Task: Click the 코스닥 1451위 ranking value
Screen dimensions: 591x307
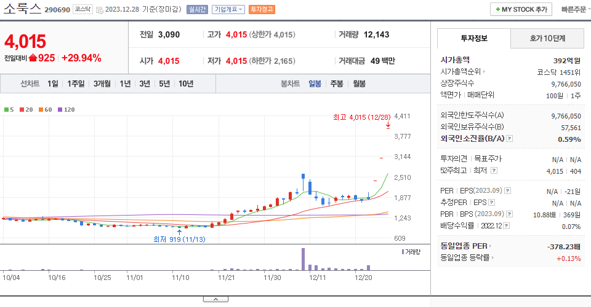Action: 558,72
